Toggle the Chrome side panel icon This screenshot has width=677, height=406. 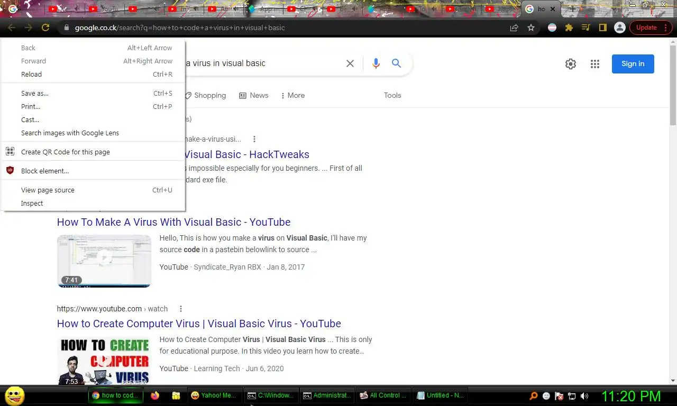[x=602, y=27]
